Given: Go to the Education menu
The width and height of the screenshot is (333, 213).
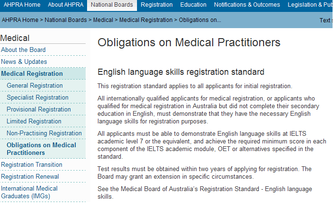Looking at the screenshot, I should click(x=193, y=5).
